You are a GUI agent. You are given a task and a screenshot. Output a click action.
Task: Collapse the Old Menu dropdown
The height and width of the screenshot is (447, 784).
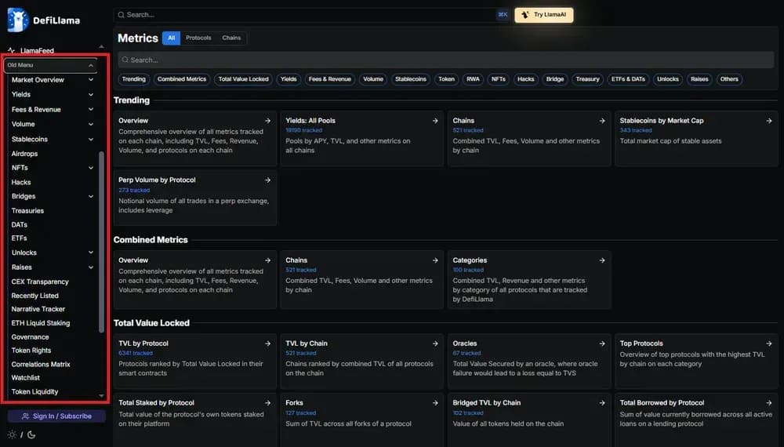tap(91, 66)
